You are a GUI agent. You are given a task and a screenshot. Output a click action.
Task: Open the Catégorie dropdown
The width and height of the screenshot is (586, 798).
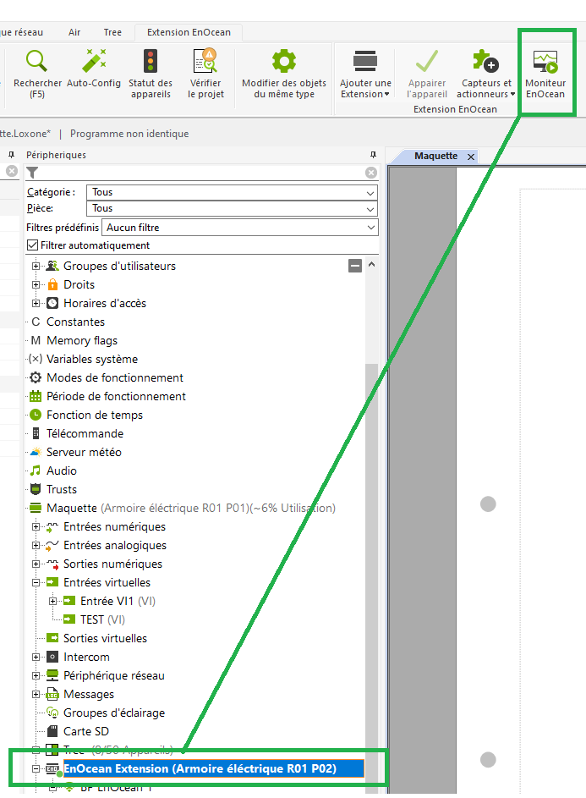[232, 193]
